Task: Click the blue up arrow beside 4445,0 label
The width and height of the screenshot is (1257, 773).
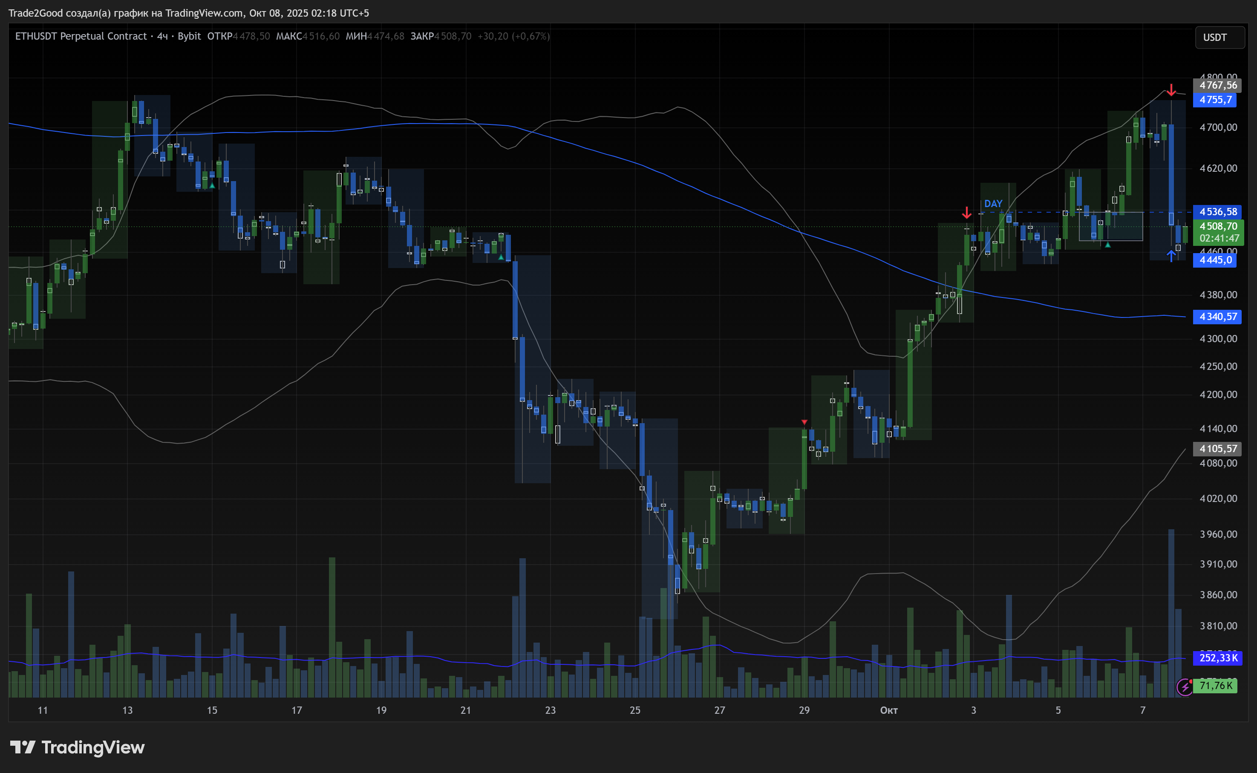Action: (1171, 256)
